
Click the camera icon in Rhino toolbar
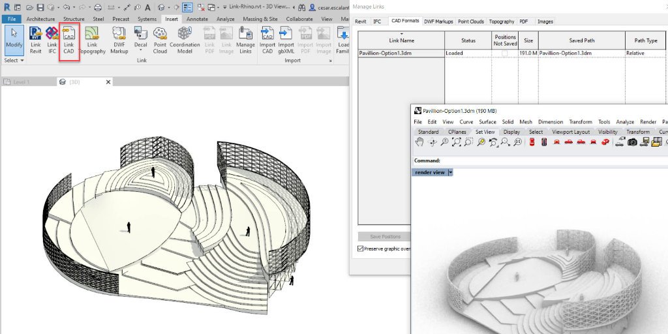pos(632,142)
